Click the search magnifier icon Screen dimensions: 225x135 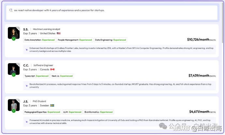tap(11, 10)
